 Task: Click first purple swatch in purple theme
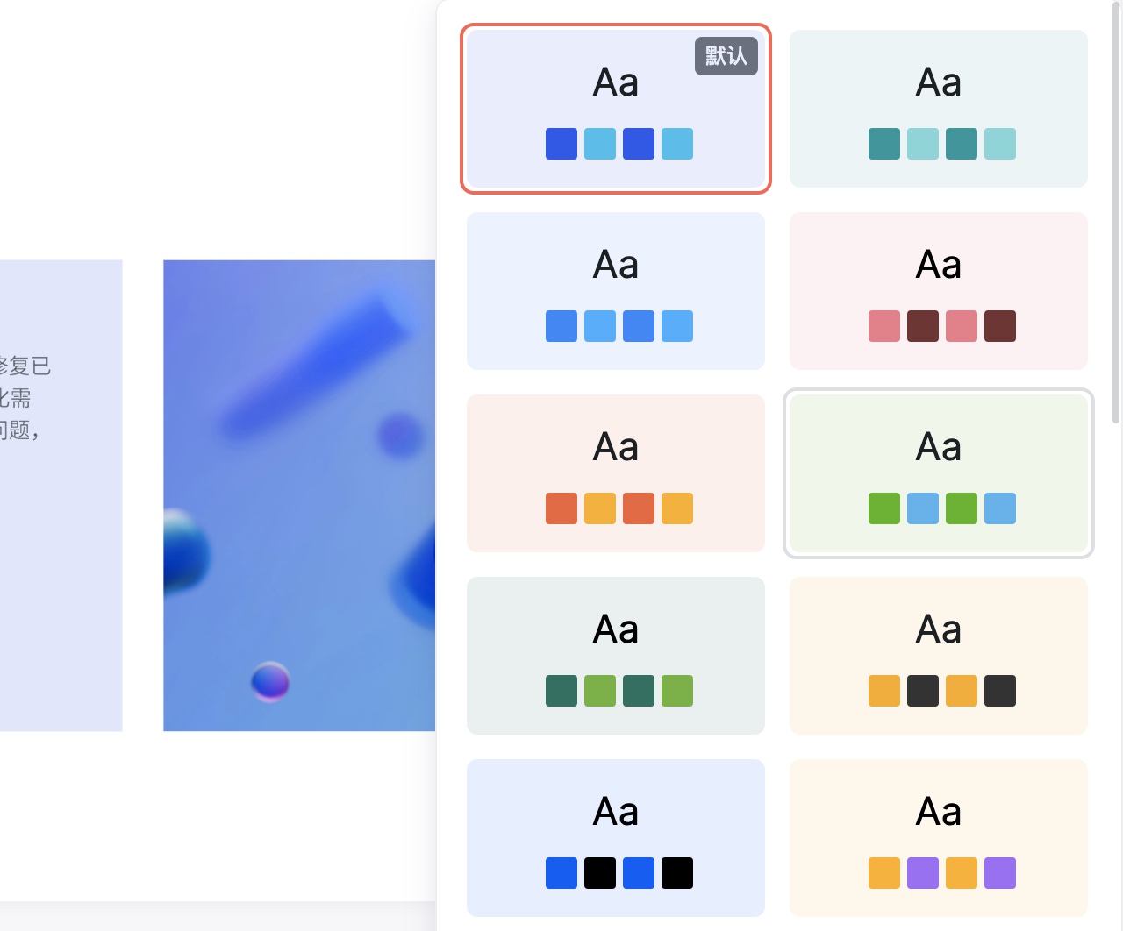click(x=923, y=873)
